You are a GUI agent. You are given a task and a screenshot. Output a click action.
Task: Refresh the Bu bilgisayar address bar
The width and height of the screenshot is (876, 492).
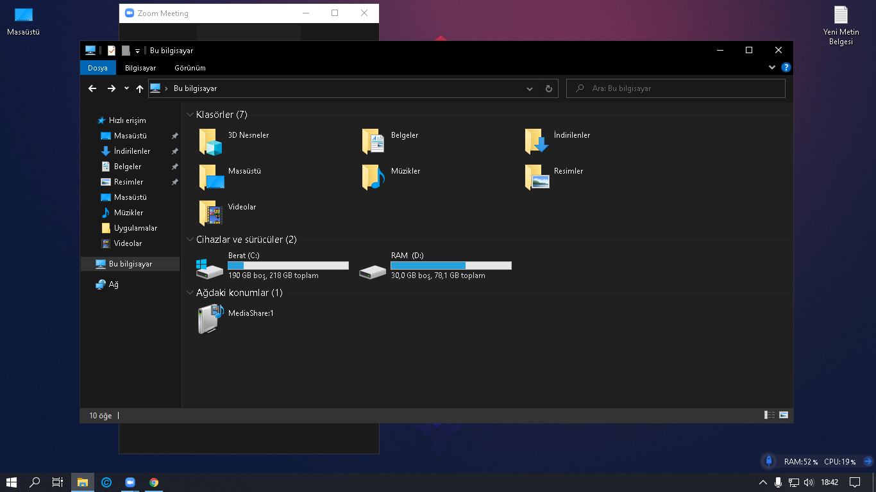[549, 88]
